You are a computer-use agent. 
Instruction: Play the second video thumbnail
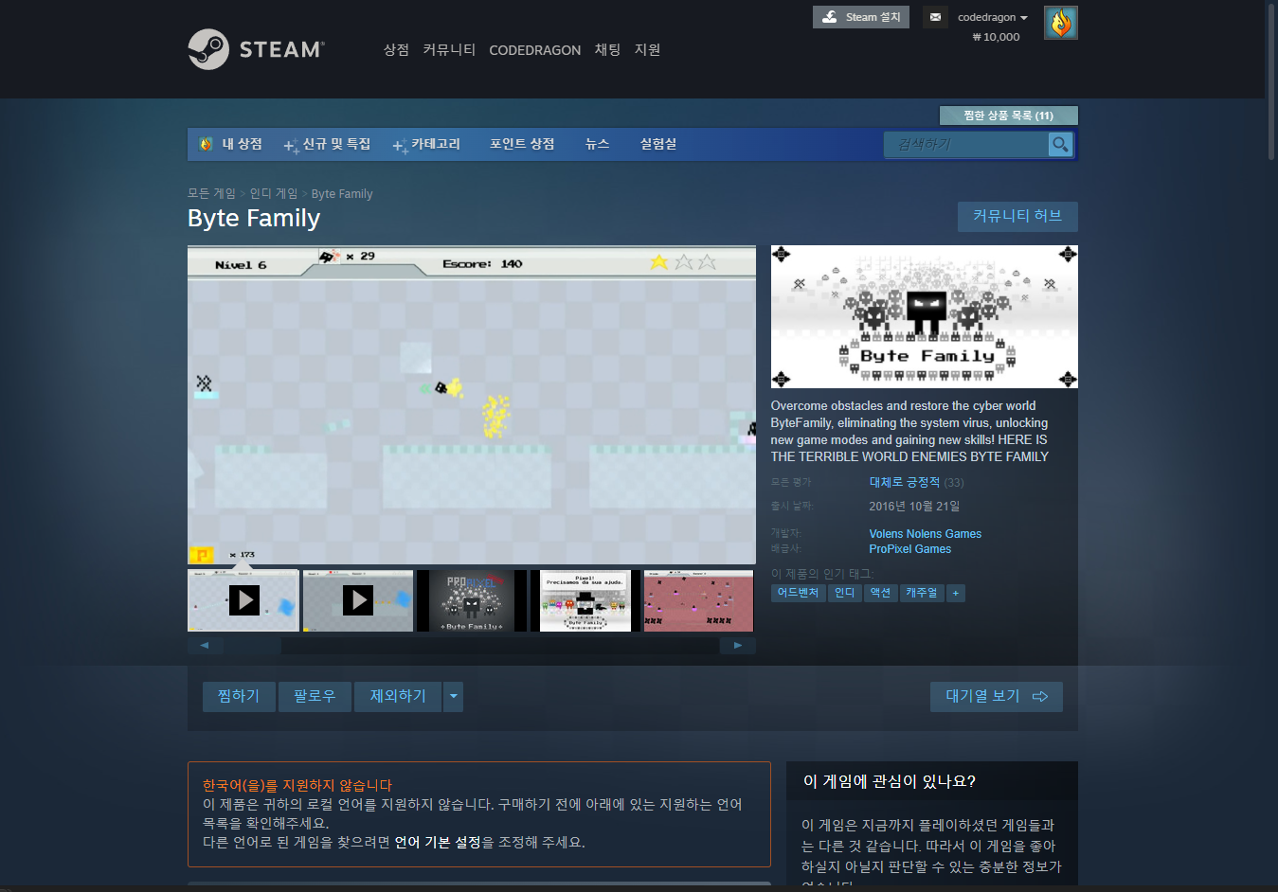pyautogui.click(x=357, y=600)
